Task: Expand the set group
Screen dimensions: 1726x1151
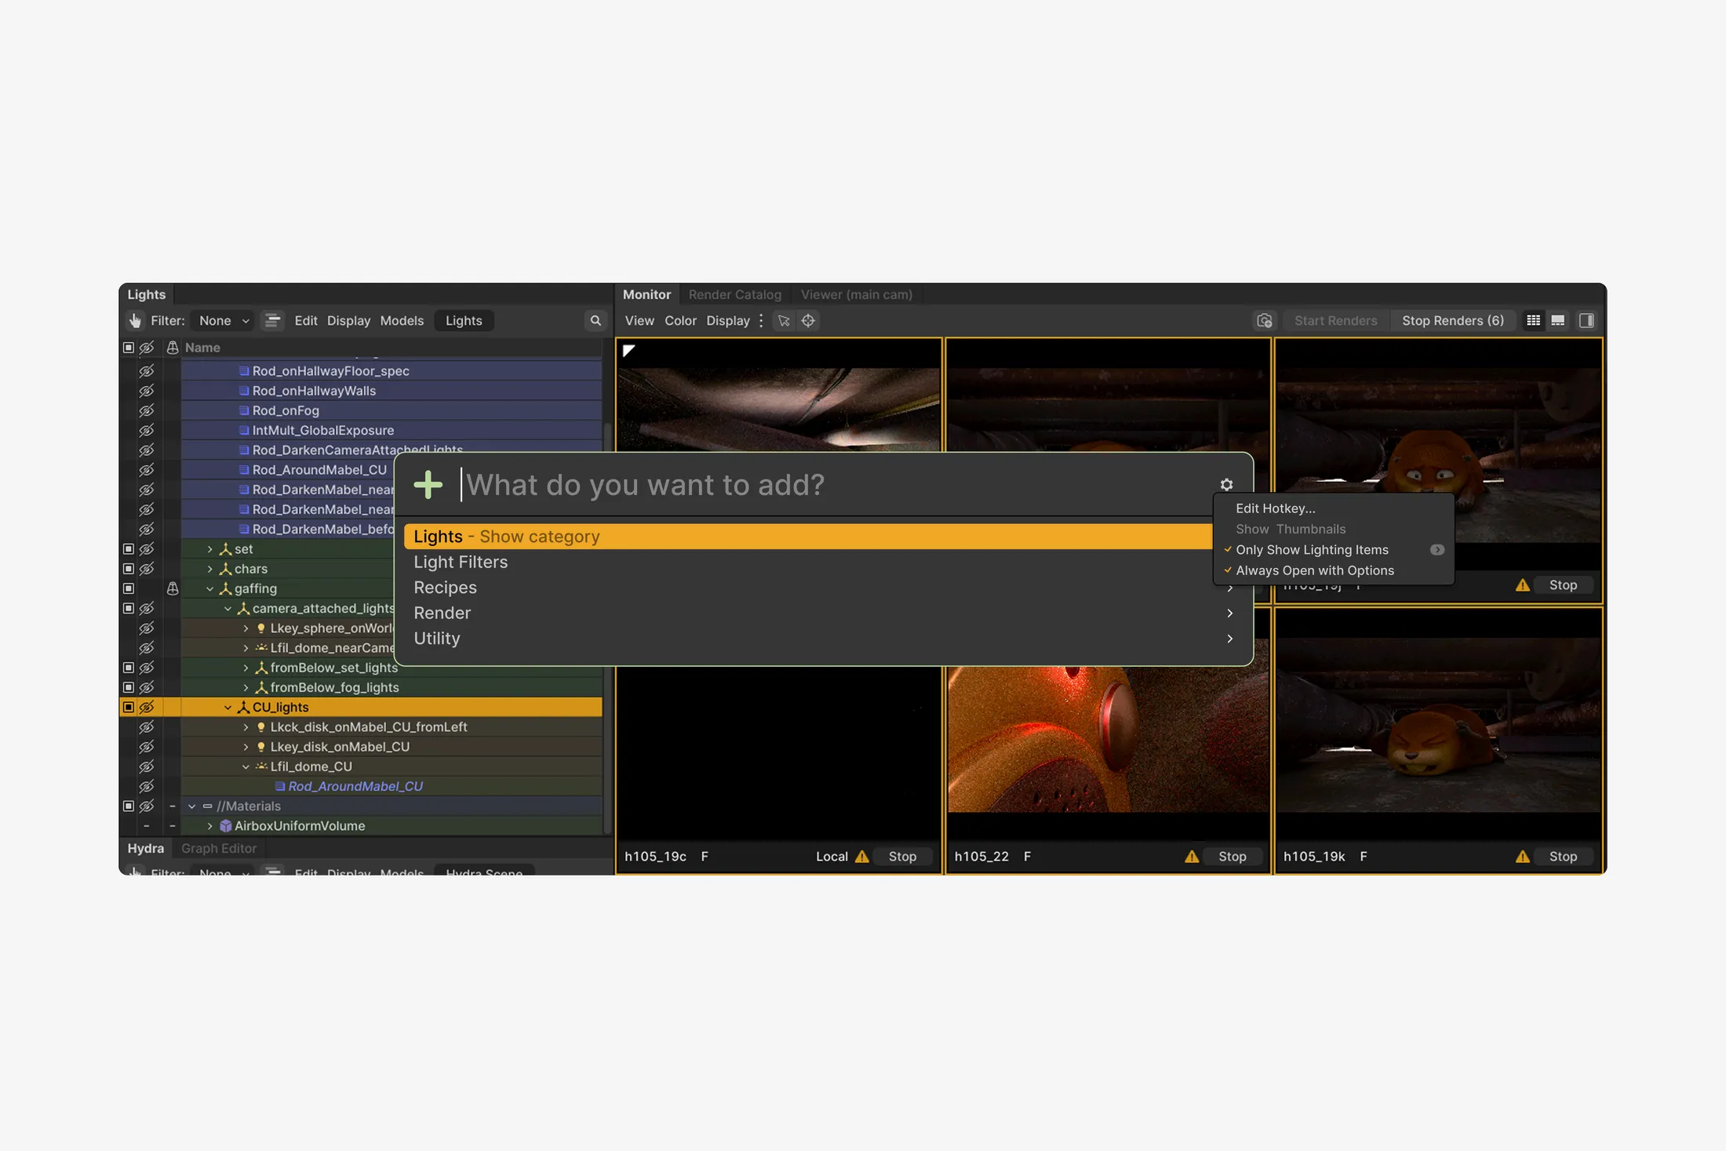Action: pyautogui.click(x=209, y=548)
